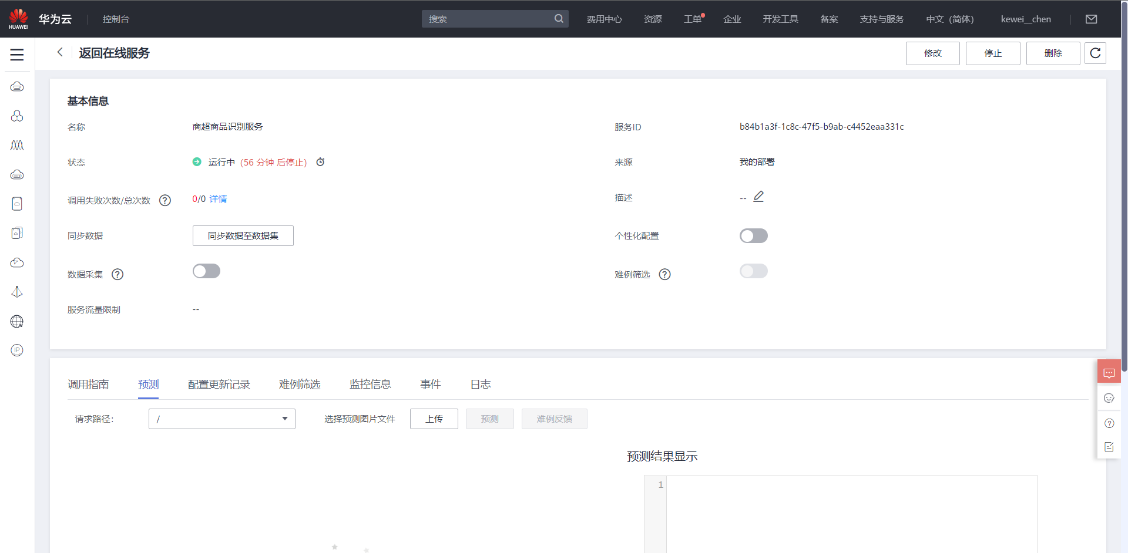
Task: Open the 费用中心 menu
Action: (604, 19)
